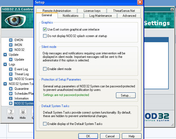This screenshot has width=176, height=139.
Task: Go to the Advanced tab
Action: coord(129,16)
